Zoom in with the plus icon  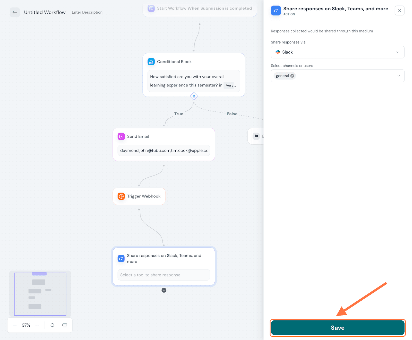pyautogui.click(x=37, y=325)
